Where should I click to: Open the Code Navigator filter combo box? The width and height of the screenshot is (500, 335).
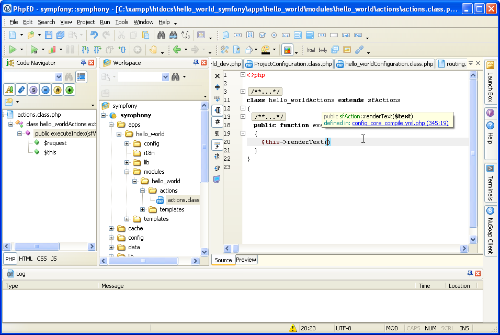coord(59,77)
